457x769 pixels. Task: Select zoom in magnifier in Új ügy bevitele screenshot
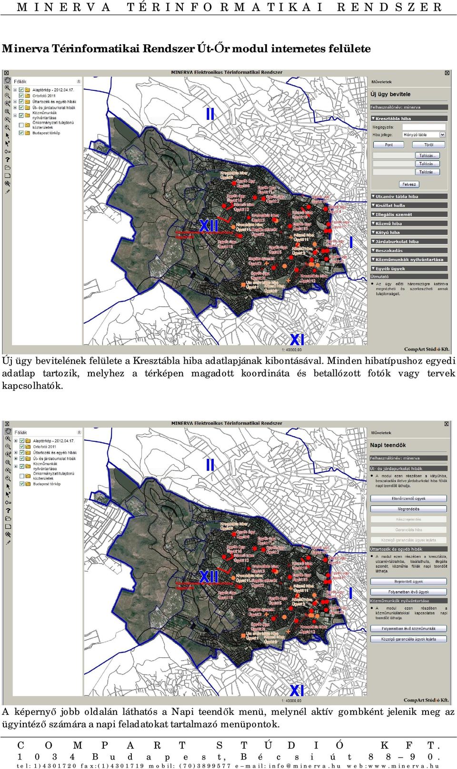tap(8, 88)
